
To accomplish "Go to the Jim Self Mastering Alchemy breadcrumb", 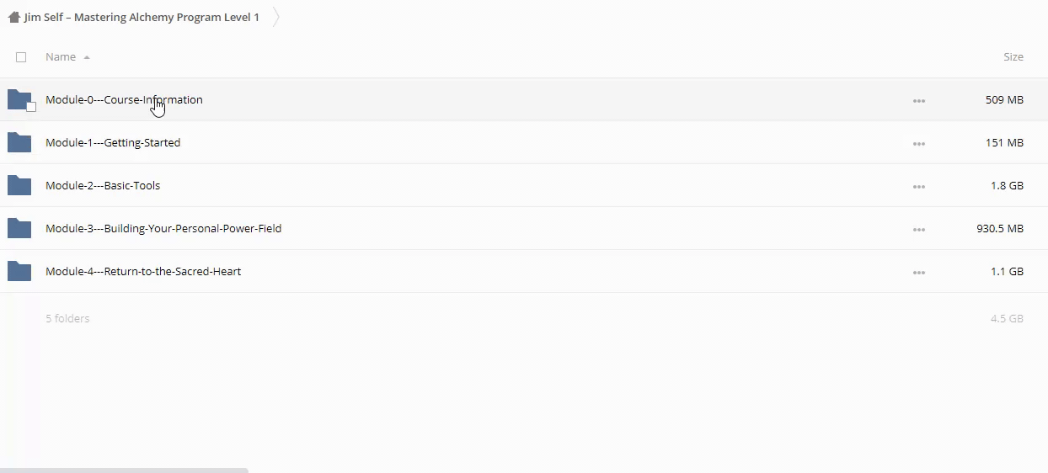I will click(x=142, y=17).
